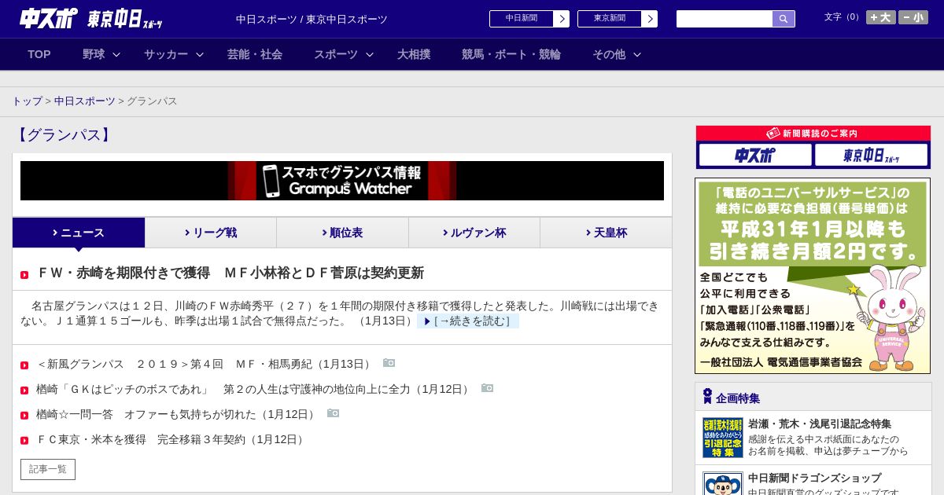This screenshot has width=944, height=495.
Task: Switch to the 天皇杯 tab
Action: pyautogui.click(x=606, y=233)
